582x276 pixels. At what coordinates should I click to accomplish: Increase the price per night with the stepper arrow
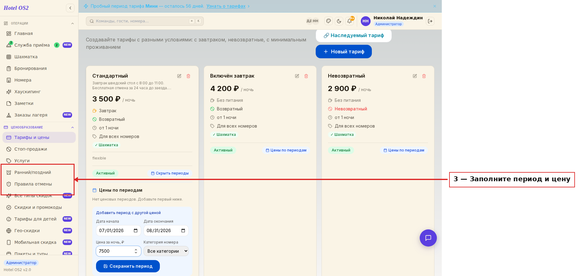136,250
